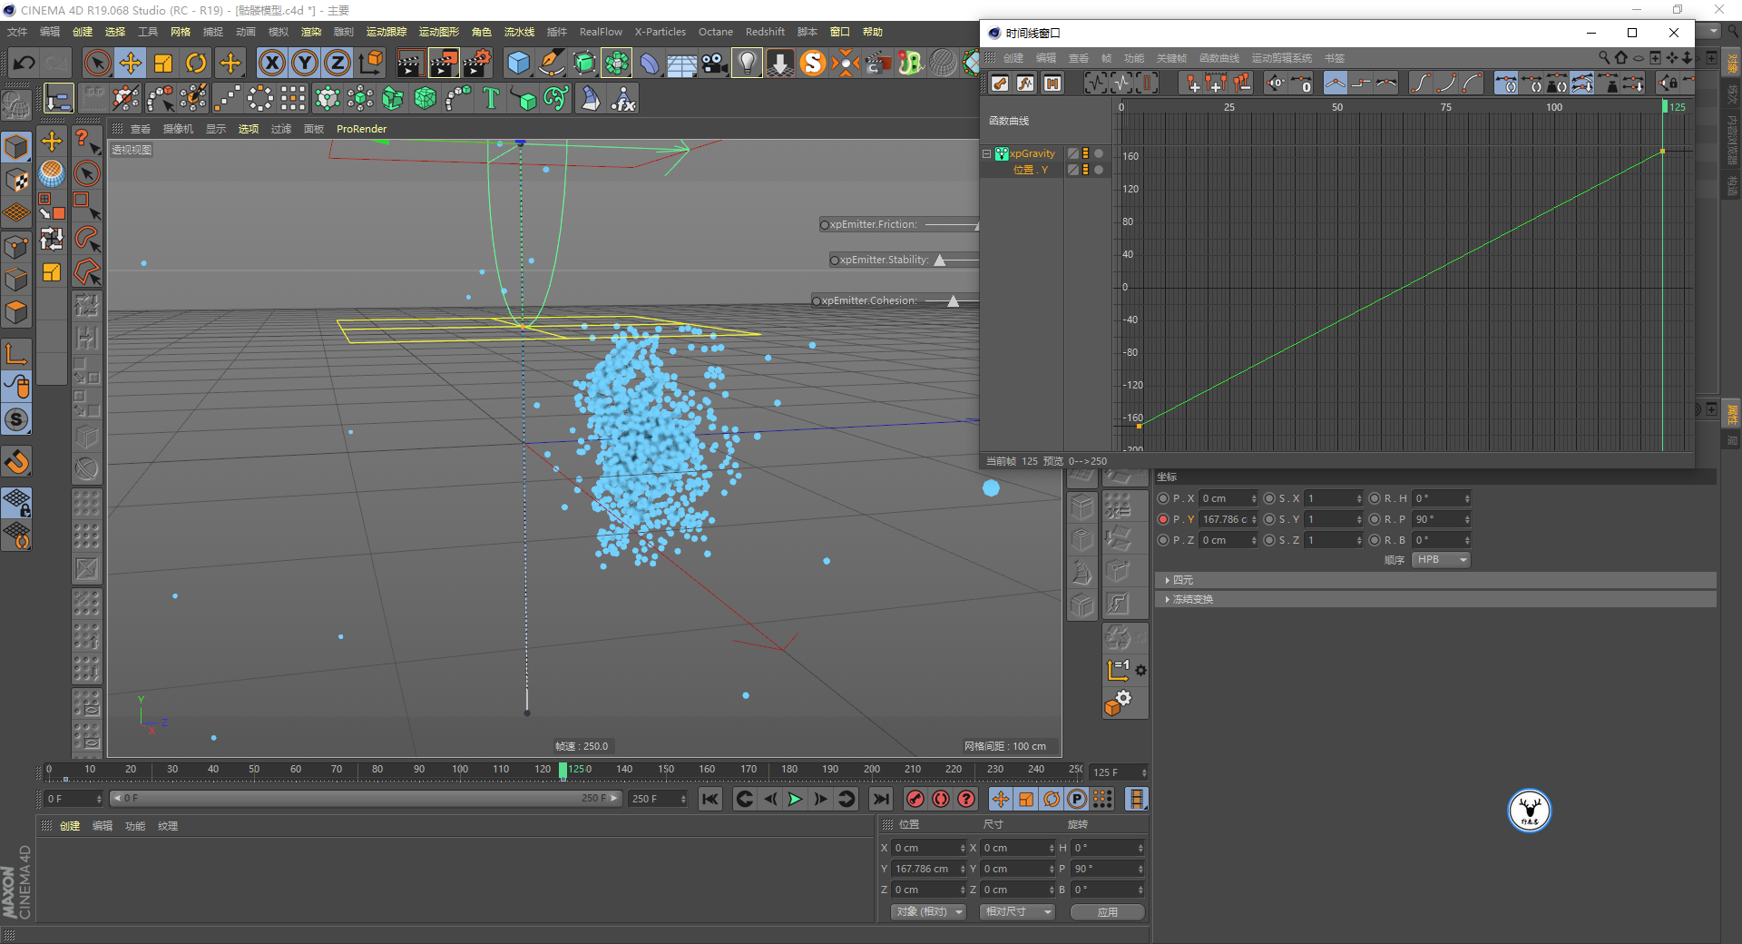Click the record active objects button
The height and width of the screenshot is (944, 1742).
coord(915,799)
